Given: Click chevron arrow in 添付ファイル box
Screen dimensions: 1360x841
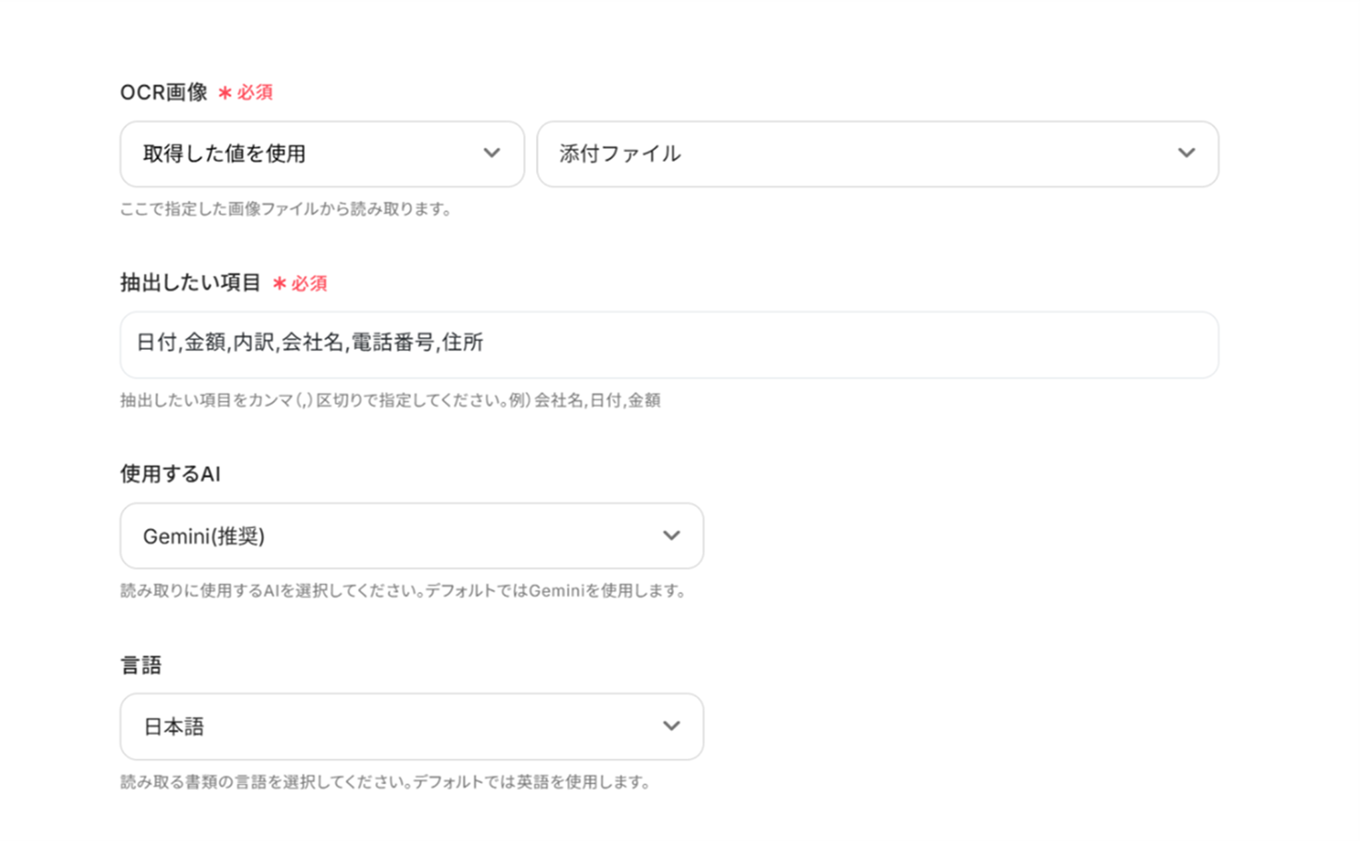Looking at the screenshot, I should (x=1186, y=153).
